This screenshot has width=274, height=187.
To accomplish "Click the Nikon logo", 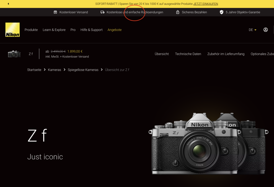I will (12, 30).
